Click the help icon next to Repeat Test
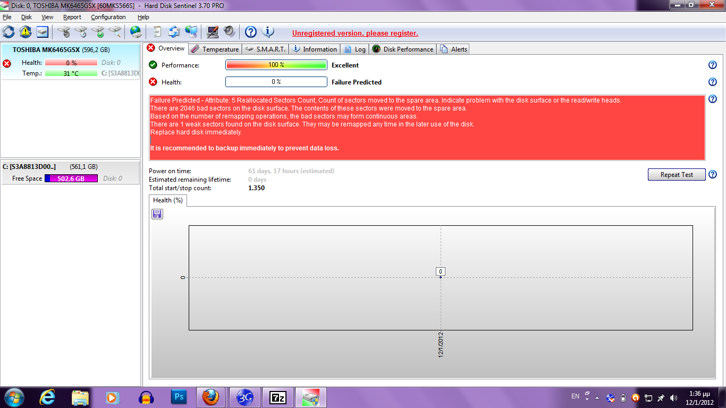The height and width of the screenshot is (408, 726). click(713, 174)
